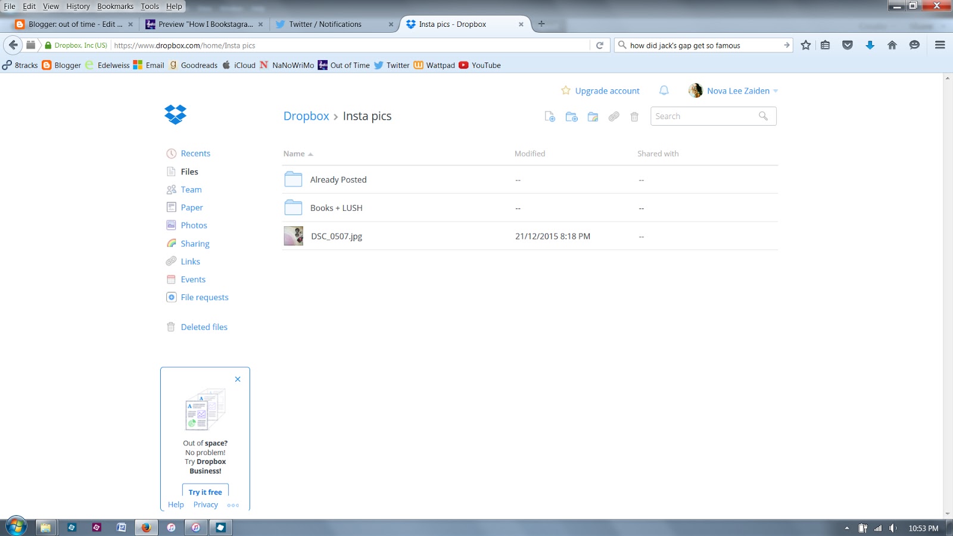
Task: Open Firefox downloads arrow icon
Action: 870,45
